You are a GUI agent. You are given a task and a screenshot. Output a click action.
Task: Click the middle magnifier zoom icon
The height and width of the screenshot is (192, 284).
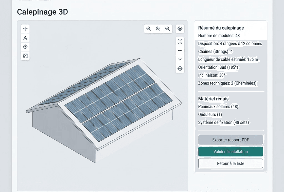[x=158, y=29]
